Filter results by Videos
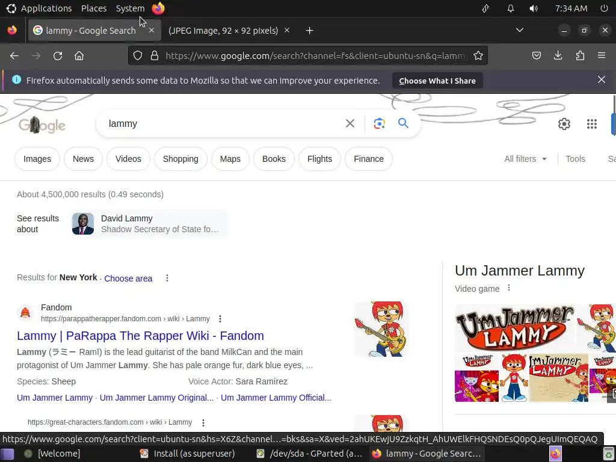The height and width of the screenshot is (462, 616). 128,159
